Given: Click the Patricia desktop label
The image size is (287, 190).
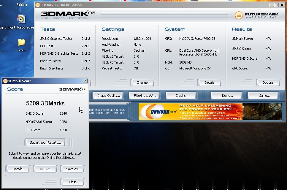Looking at the screenshot, I should click(21, 4).
